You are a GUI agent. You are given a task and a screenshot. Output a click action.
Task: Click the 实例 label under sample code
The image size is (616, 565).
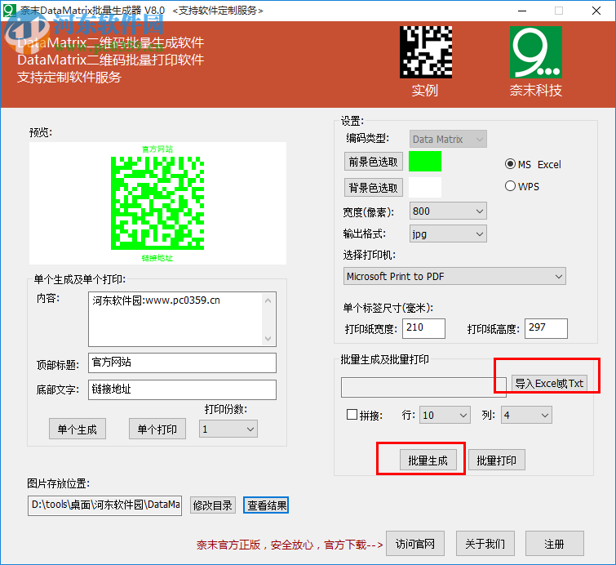pyautogui.click(x=425, y=91)
